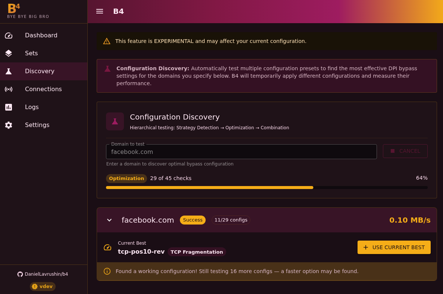Image resolution: width=443 pixels, height=294 pixels.
Task: Click the Dashboard gauge icon in sidebar
Action: tap(9, 35)
